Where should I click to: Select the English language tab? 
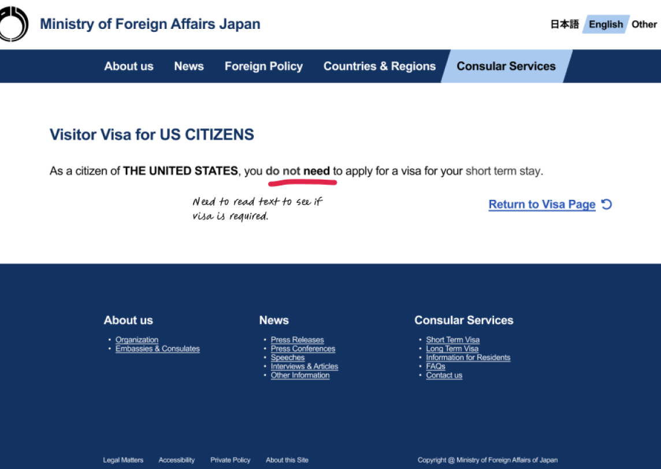click(x=606, y=24)
